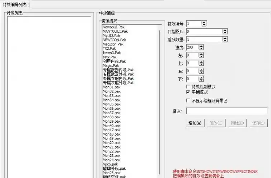Select 专属武器内观.Pak entry

[118, 70]
